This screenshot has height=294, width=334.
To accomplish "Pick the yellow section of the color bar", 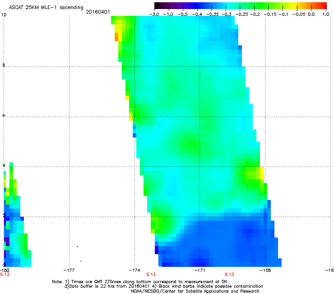I will coord(295,5).
